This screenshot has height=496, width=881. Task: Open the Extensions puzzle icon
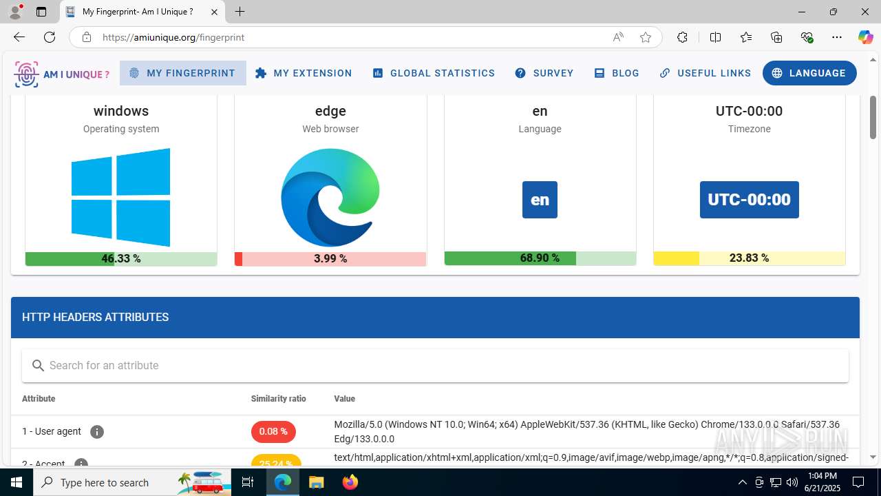point(682,37)
